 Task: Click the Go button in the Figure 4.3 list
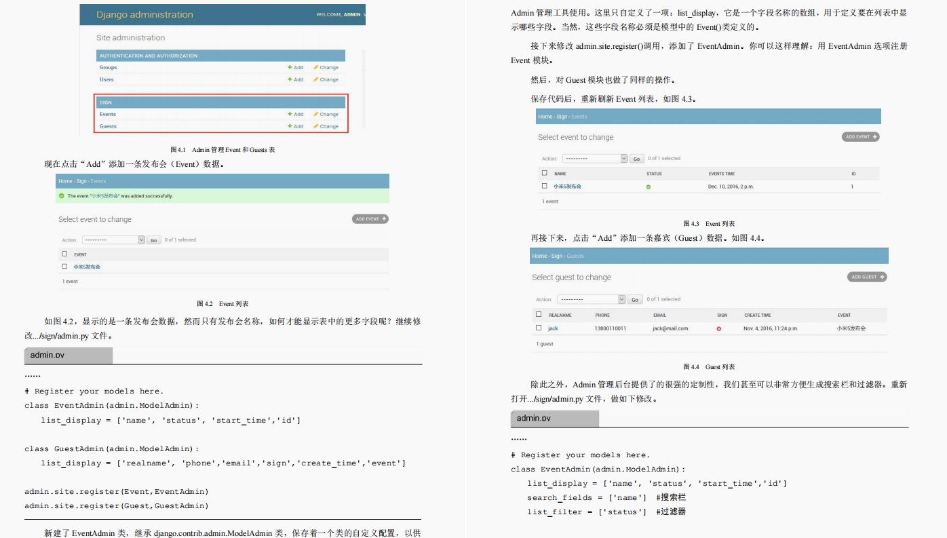[636, 159]
